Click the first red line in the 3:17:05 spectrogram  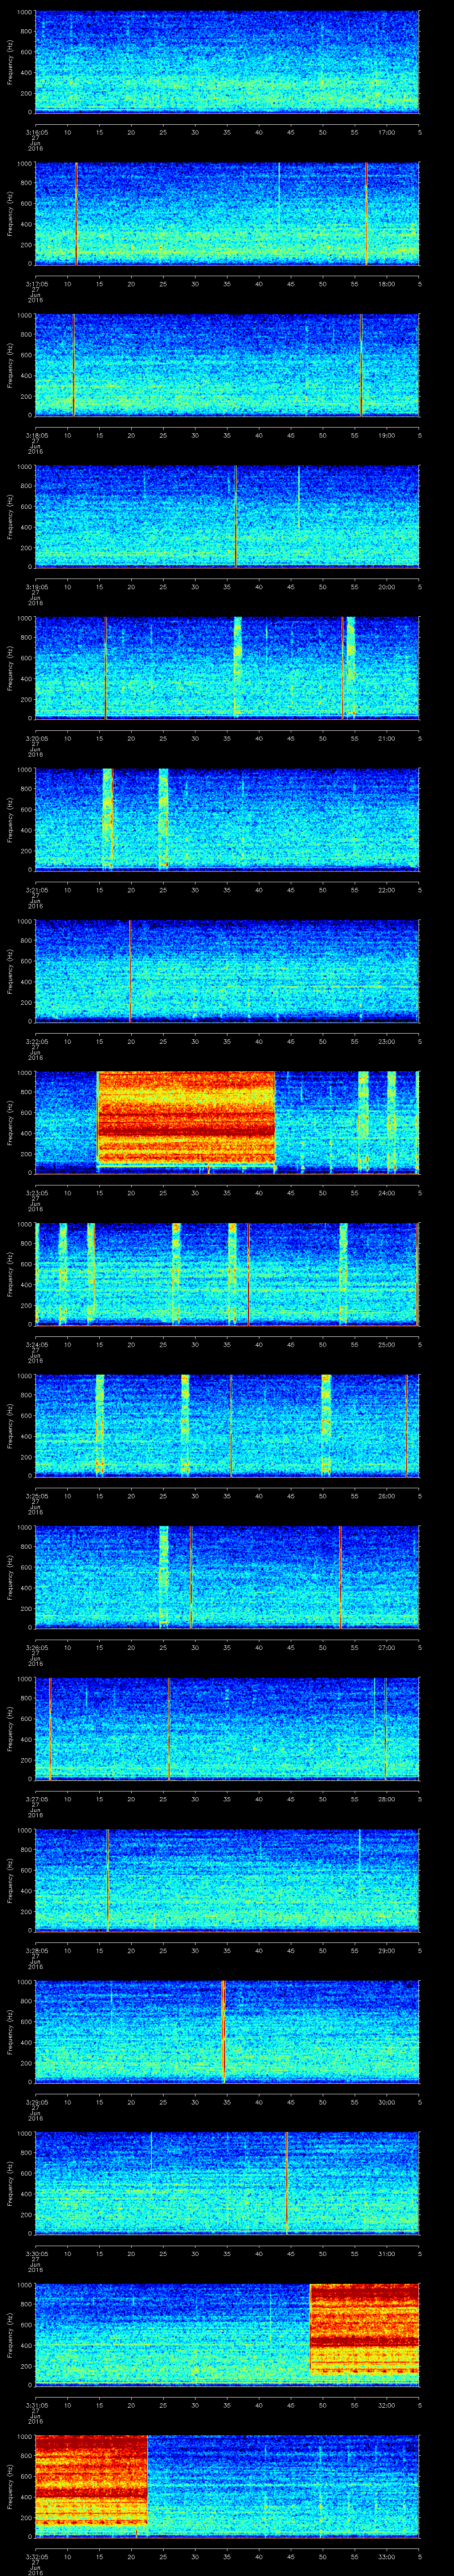tap(76, 213)
